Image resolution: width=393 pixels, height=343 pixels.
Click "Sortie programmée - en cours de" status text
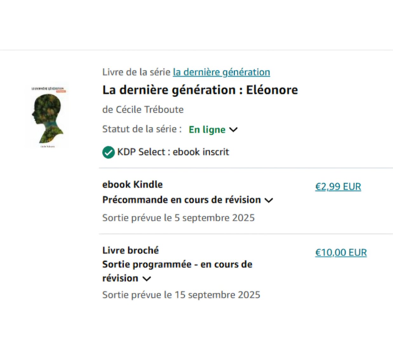(x=177, y=265)
